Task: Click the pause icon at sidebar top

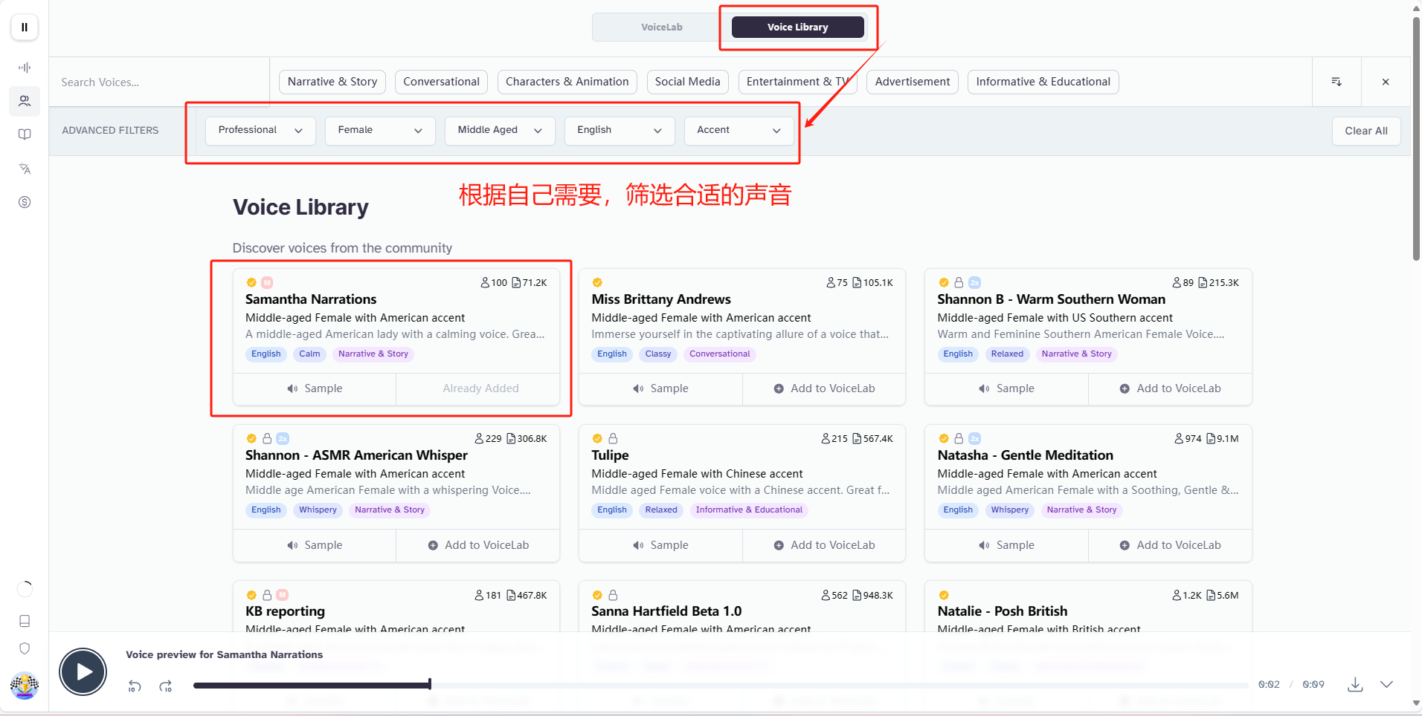Action: pyautogui.click(x=25, y=27)
